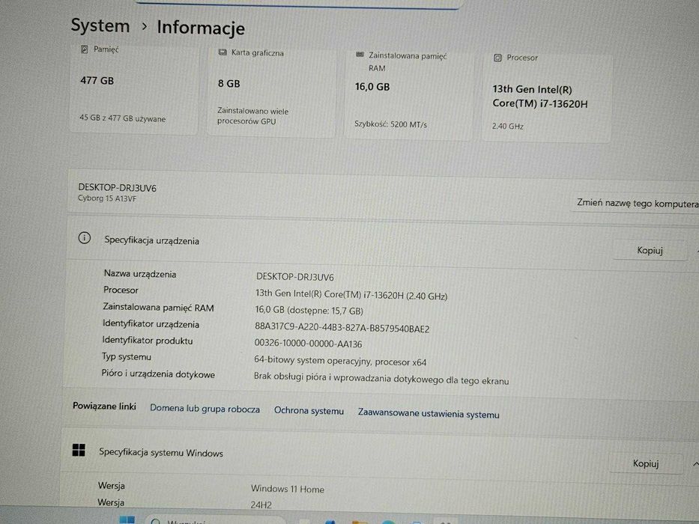Go back to System in the breadcrumb
The width and height of the screenshot is (699, 524).
pyautogui.click(x=100, y=25)
